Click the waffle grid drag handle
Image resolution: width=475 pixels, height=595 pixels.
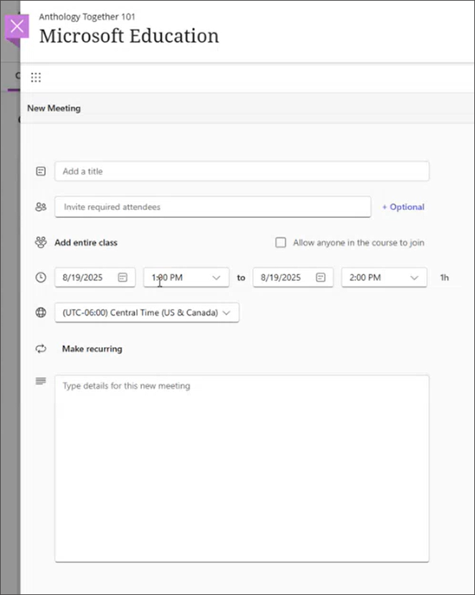[36, 77]
